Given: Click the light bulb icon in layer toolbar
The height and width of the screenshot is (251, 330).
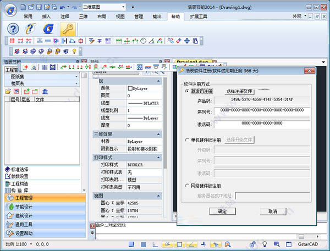Looking at the screenshot, I should (74, 51).
